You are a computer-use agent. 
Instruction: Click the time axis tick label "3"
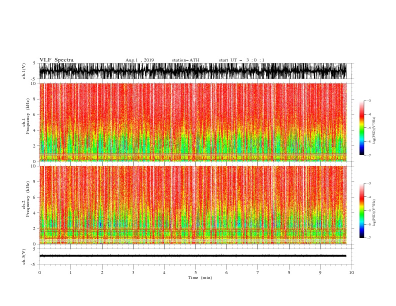(133, 272)
